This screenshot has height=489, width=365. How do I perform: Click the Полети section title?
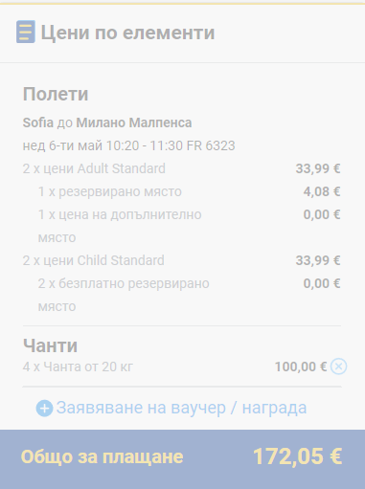(56, 94)
